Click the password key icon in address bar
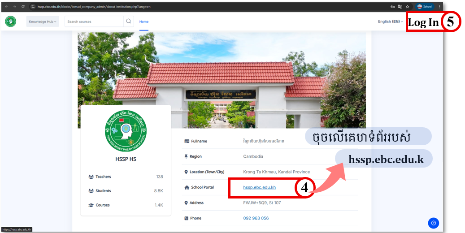Viewport: 465px width, 233px height. coord(392,7)
